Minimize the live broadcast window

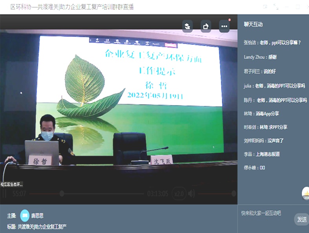(287, 7)
